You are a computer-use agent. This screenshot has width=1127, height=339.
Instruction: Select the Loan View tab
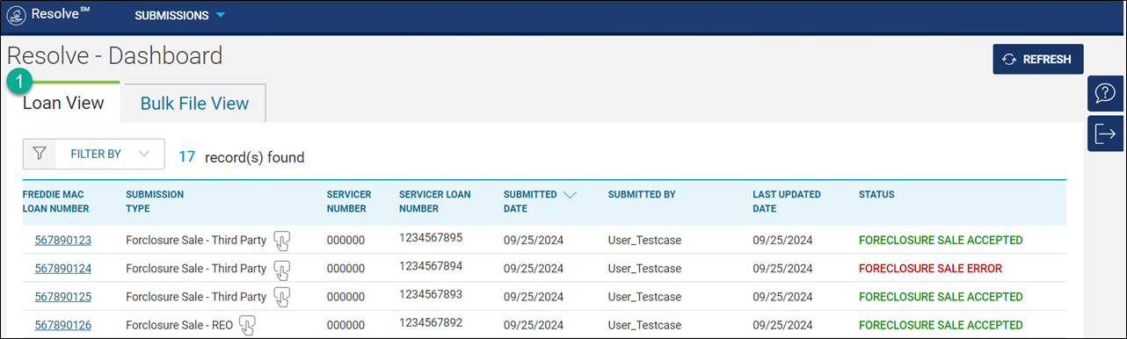click(x=63, y=103)
